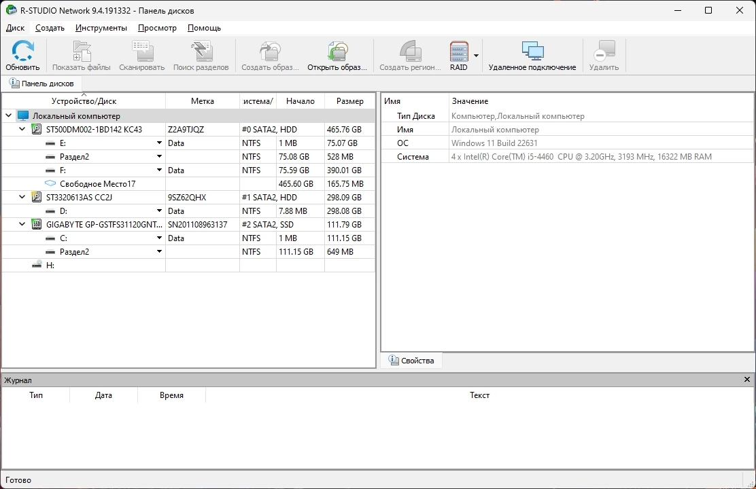756x489 pixels.
Task: Click the RAID toolbar icon
Action: [459, 50]
